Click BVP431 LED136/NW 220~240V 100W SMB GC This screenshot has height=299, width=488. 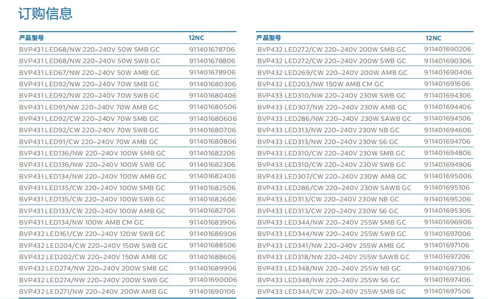92,153
